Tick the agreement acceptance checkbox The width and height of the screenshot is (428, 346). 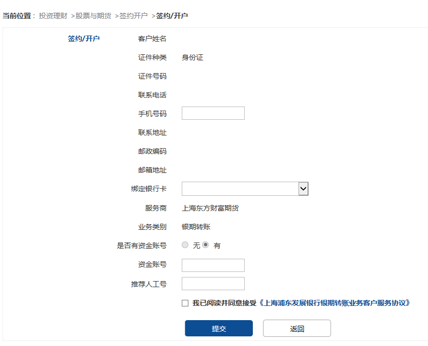[185, 303]
